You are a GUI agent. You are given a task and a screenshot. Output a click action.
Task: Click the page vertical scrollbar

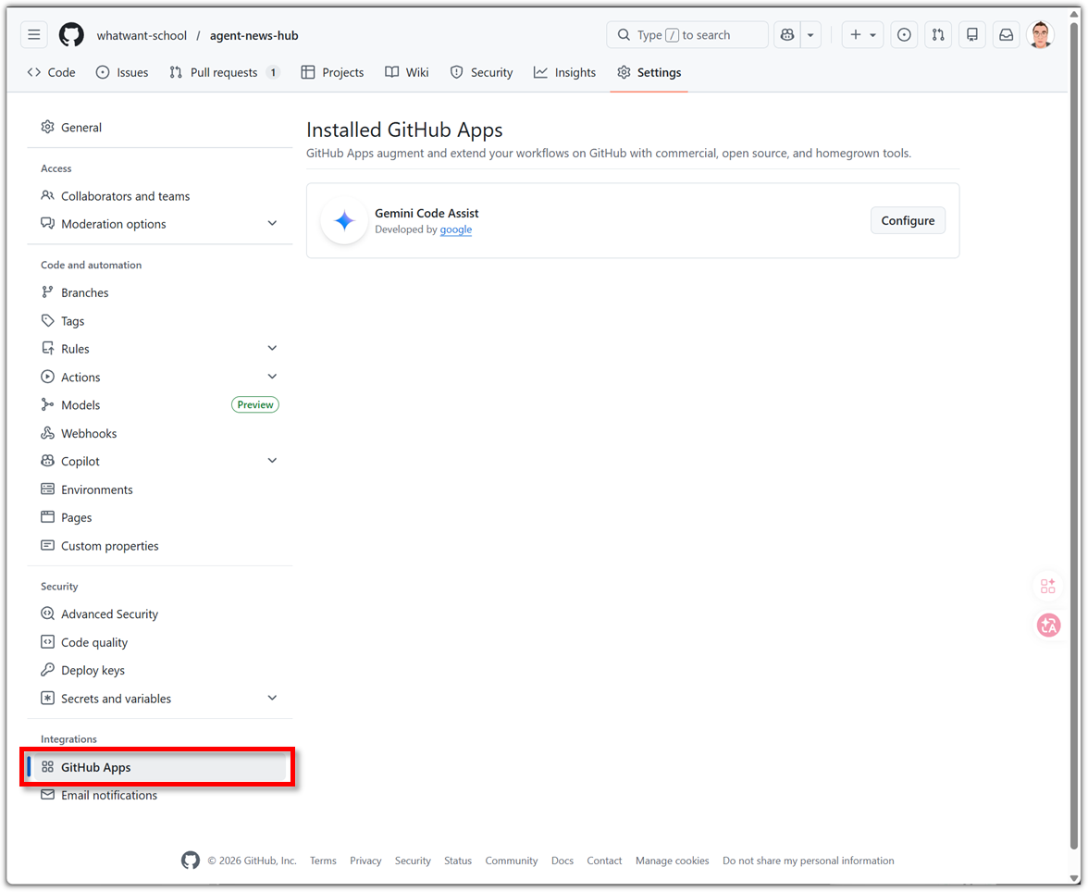tap(1075, 434)
